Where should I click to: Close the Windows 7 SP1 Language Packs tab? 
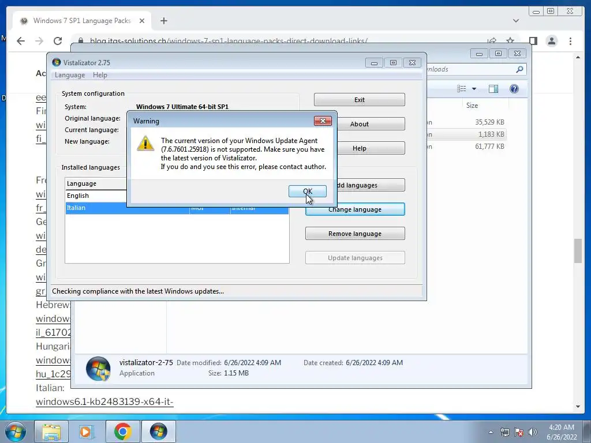pos(142,21)
